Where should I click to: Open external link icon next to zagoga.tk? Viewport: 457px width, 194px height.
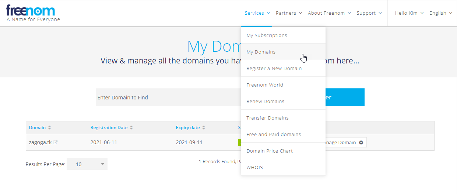[x=55, y=142]
